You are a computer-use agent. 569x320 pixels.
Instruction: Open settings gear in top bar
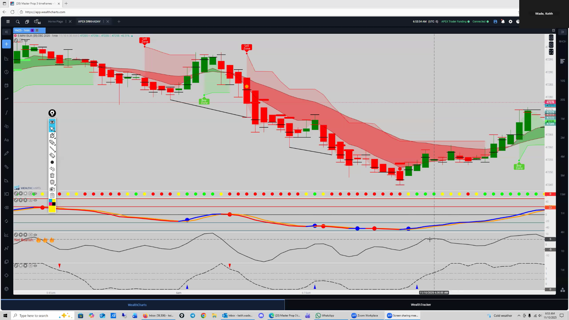(510, 22)
